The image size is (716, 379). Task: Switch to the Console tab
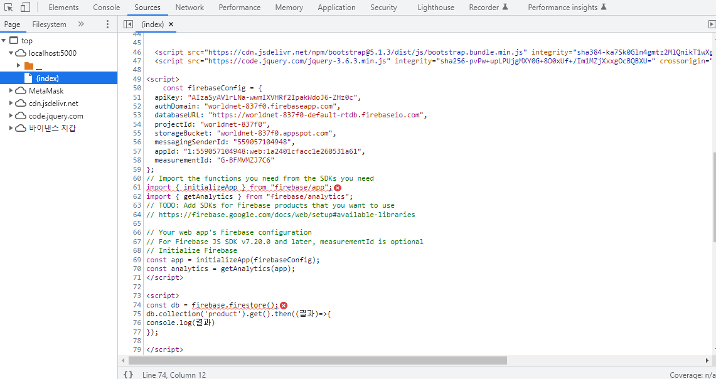(107, 8)
